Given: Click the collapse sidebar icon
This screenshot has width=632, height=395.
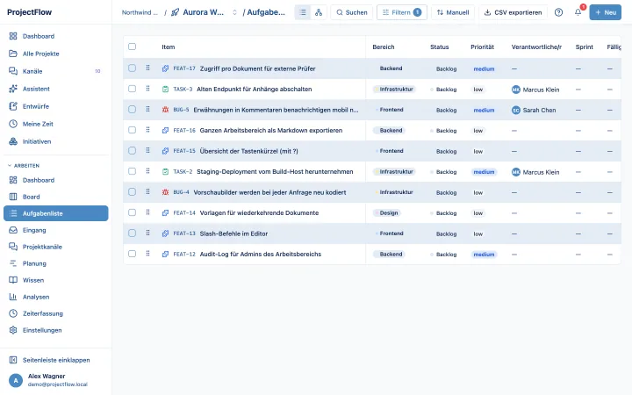Looking at the screenshot, I should [x=13, y=360].
